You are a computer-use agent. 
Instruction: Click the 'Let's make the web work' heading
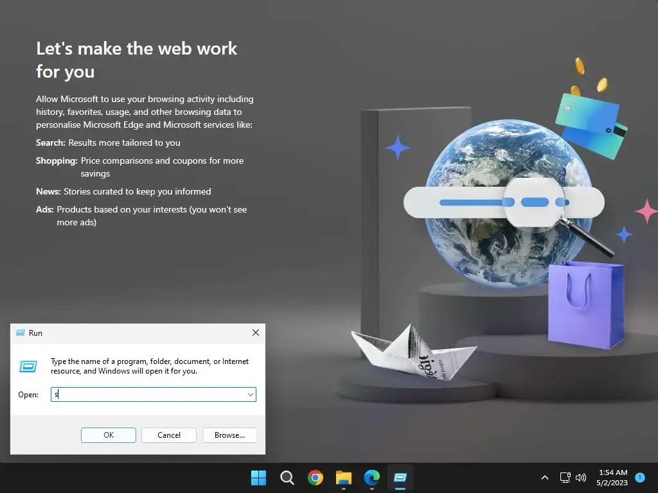(x=136, y=60)
